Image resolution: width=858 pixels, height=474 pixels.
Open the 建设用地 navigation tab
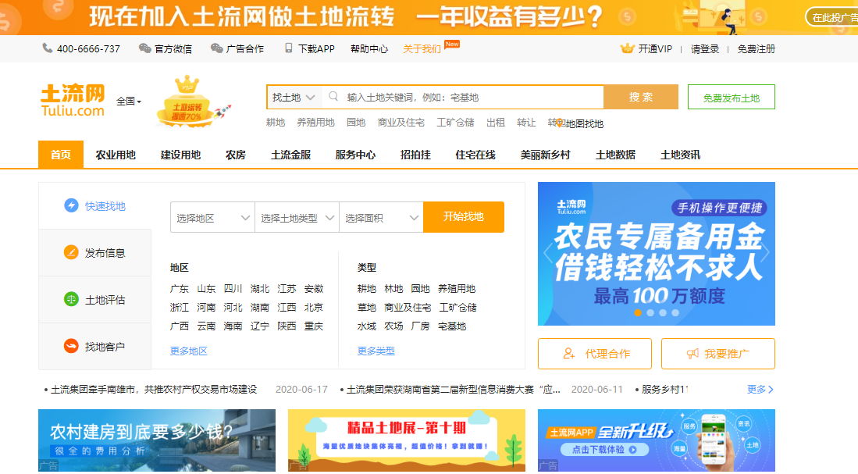(180, 155)
